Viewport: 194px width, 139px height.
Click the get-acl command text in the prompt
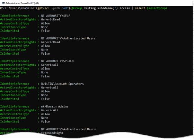click(x=44, y=8)
